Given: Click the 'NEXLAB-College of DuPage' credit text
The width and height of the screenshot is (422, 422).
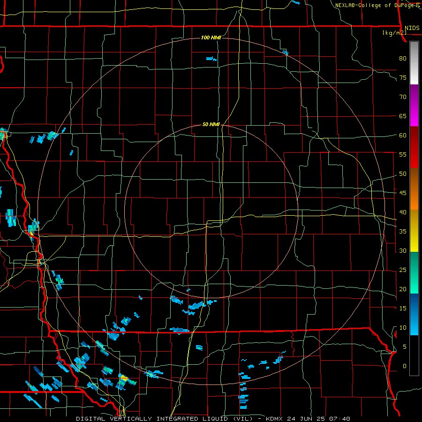Looking at the screenshot, I should pos(374,5).
